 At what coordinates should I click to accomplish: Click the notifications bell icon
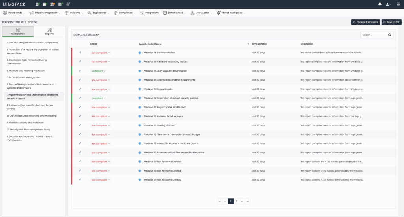click(380, 4)
